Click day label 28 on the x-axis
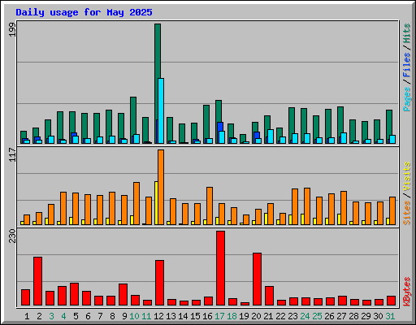 (353, 316)
